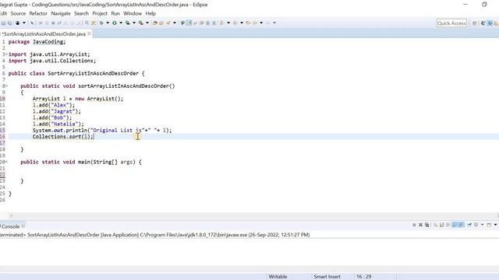
Task: Open the Refactor menu
Action: [x=38, y=13]
